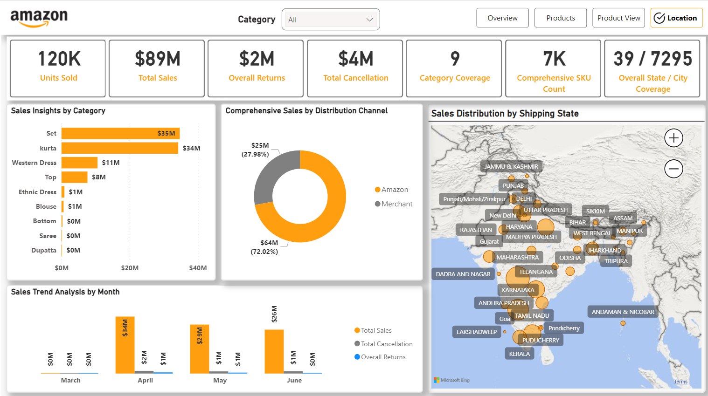Select the Overall State / City Coverage card
This screenshot has width=708, height=396.
(652, 68)
